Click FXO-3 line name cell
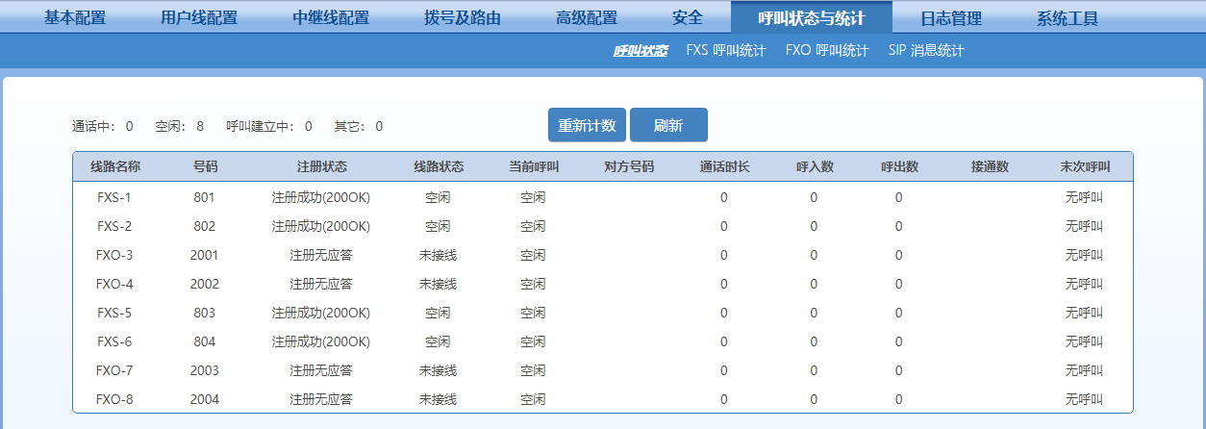Viewport: 1206px width, 429px height. pyautogui.click(x=114, y=255)
